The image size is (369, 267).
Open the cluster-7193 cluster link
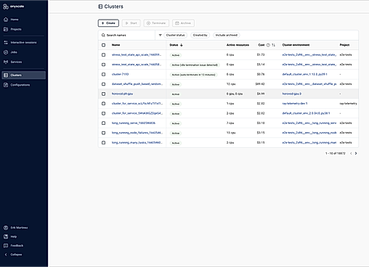(120, 74)
